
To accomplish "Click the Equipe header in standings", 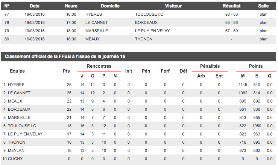I will tap(17, 71).
